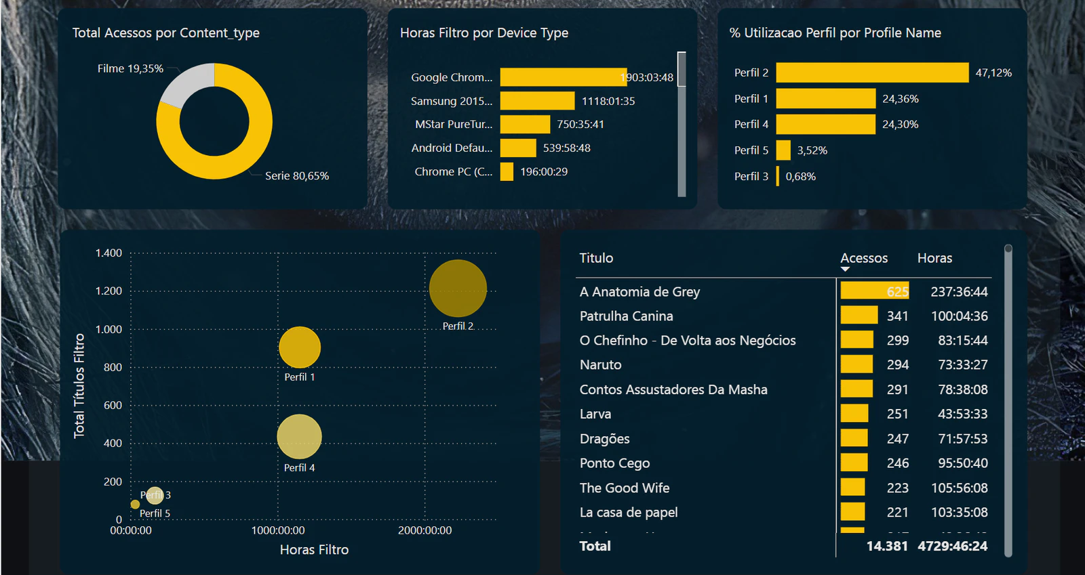This screenshot has width=1085, height=575.
Task: Select Contos Assustadores Da Masha row
Action: tap(783, 389)
